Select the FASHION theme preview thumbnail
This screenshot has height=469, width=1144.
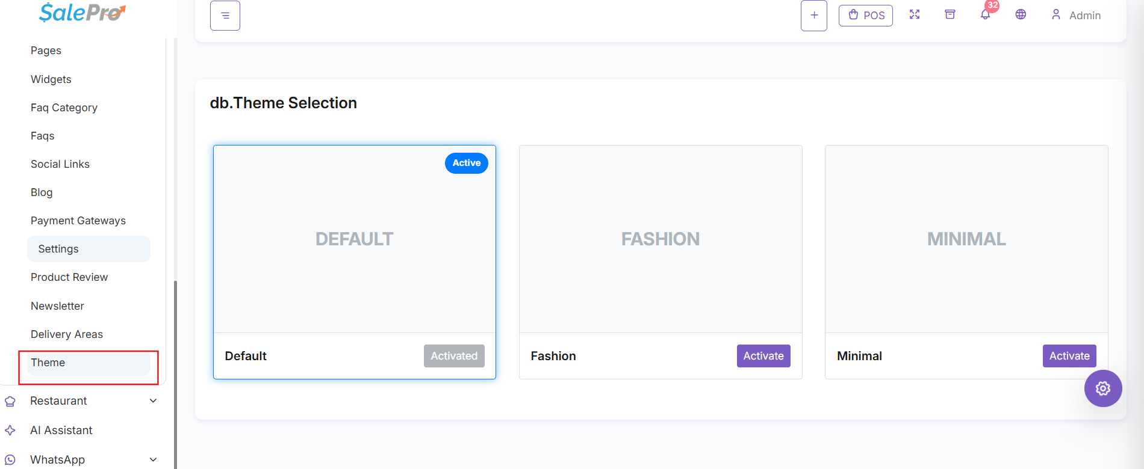click(661, 239)
